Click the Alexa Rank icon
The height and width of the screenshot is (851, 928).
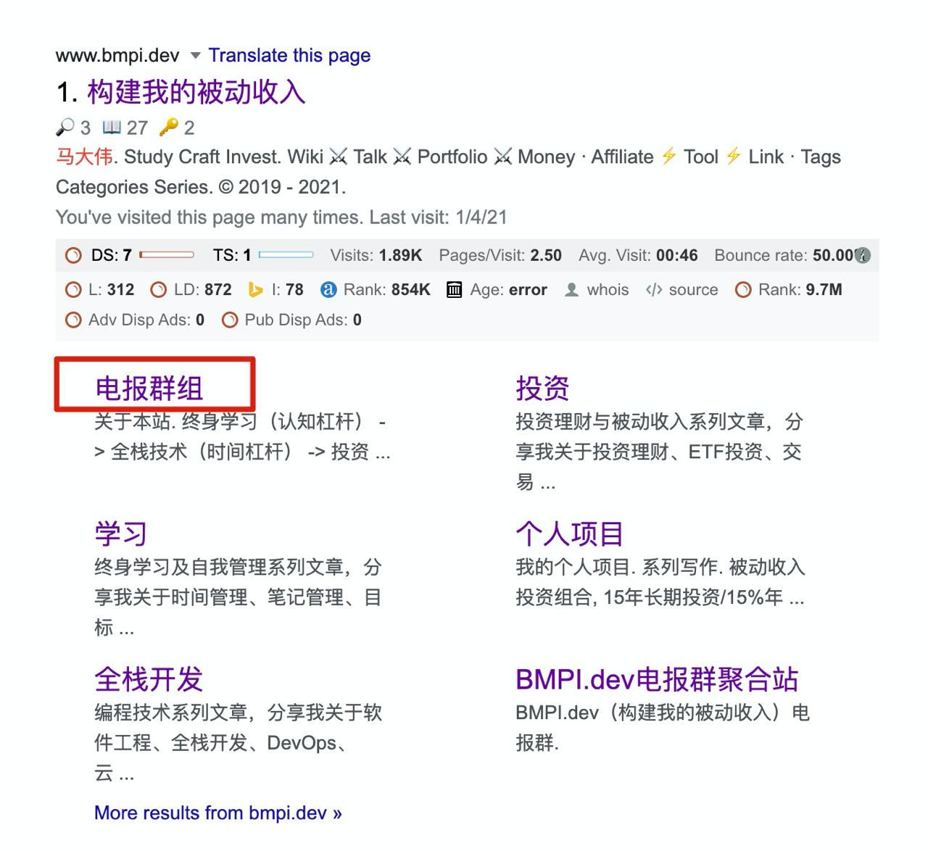[328, 290]
